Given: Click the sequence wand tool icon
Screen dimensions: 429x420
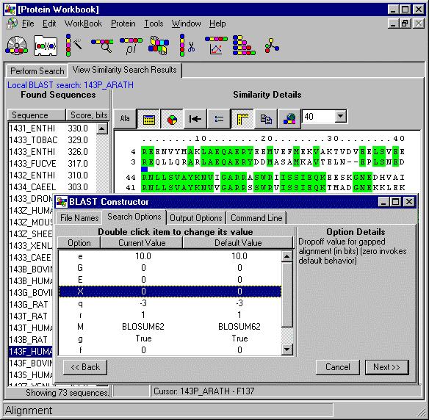Looking at the screenshot, I should coord(73,45).
